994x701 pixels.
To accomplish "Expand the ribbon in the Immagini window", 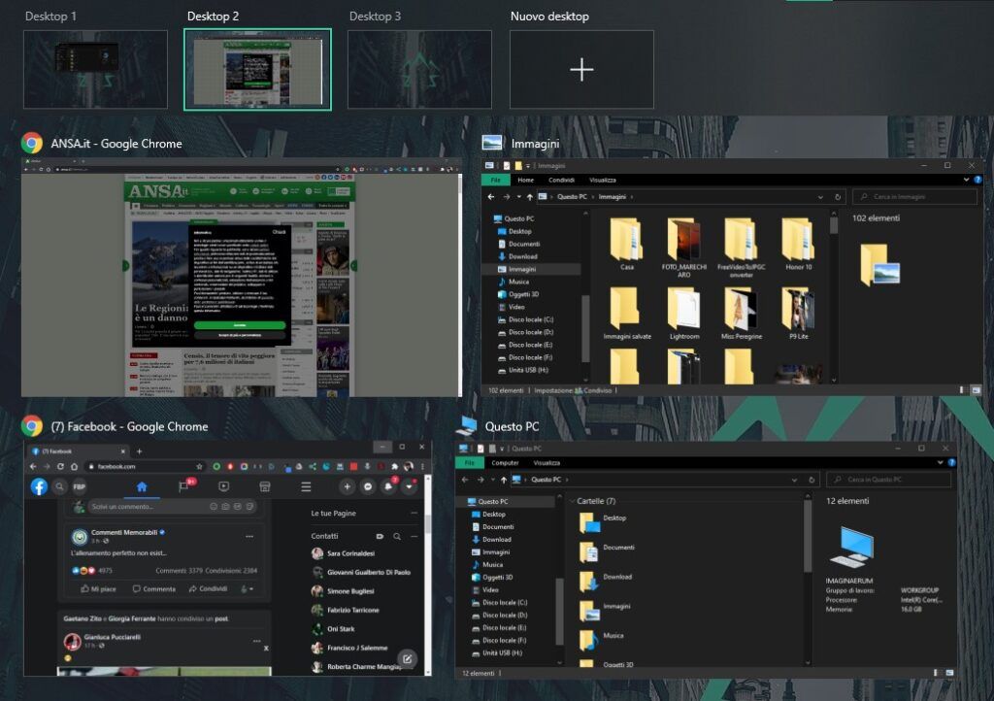I will pyautogui.click(x=966, y=180).
